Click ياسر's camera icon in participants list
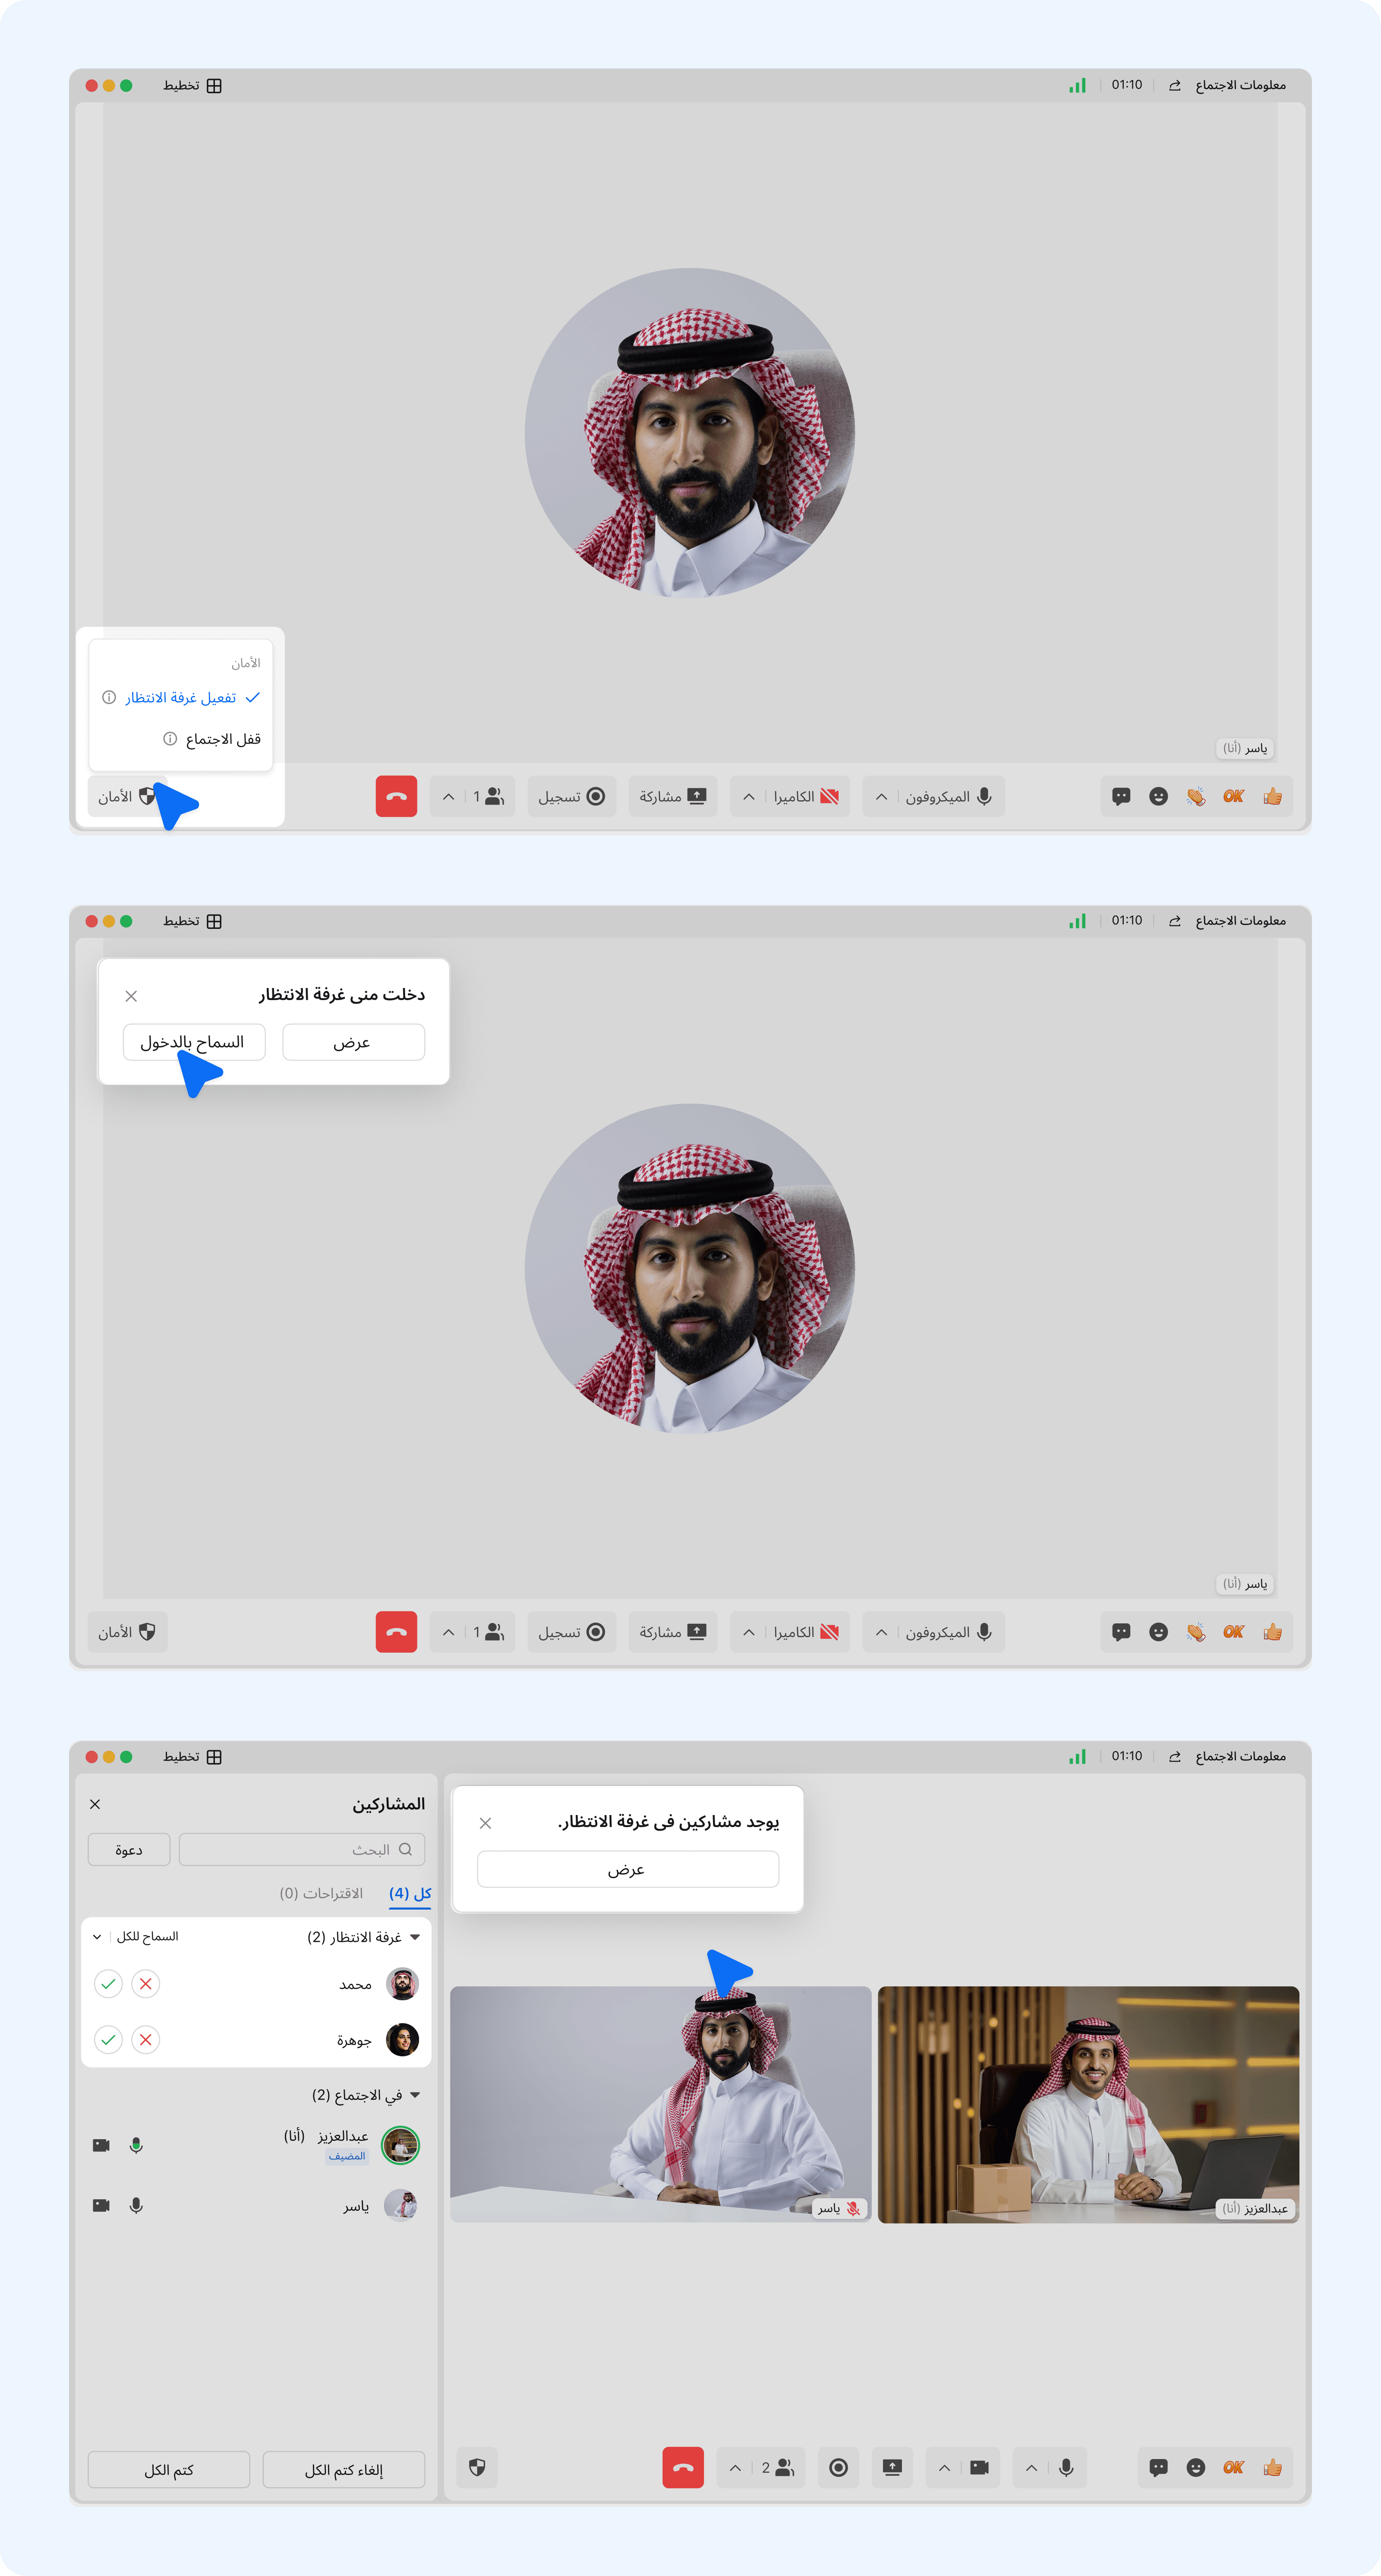Screen dimensions: 1381x2576 click(101, 2205)
